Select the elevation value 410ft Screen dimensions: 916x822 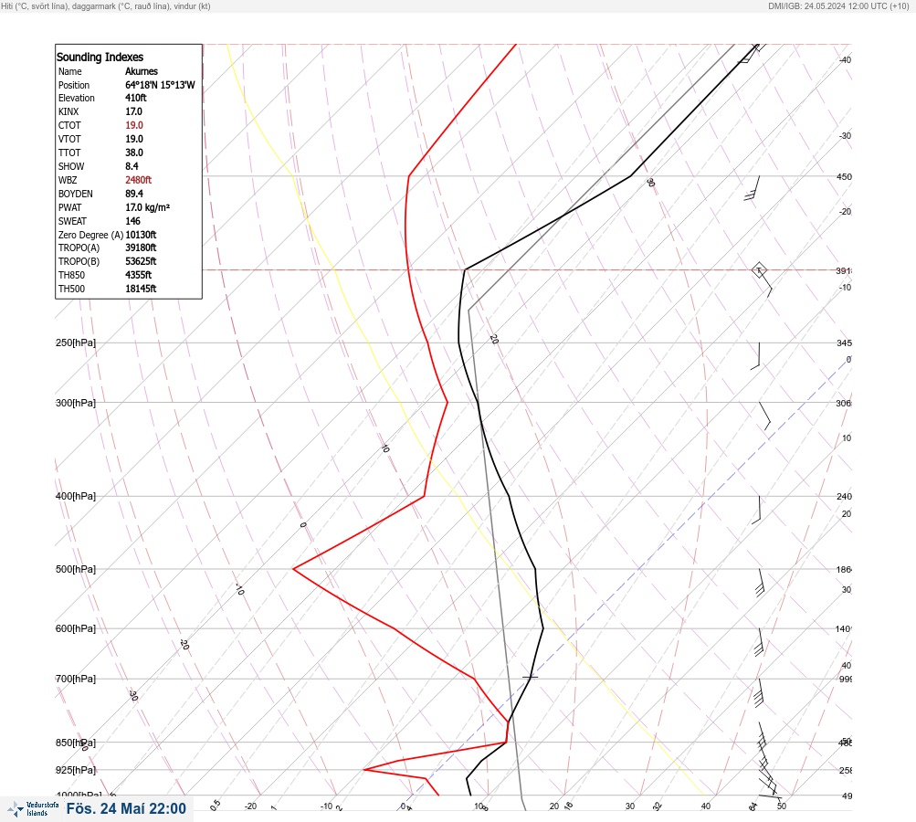point(135,98)
